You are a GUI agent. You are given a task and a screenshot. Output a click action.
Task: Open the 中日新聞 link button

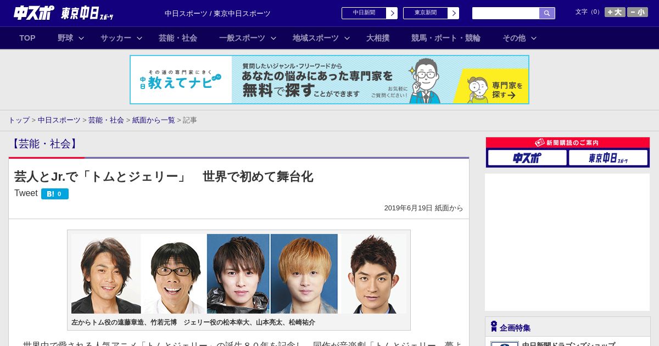pos(364,13)
